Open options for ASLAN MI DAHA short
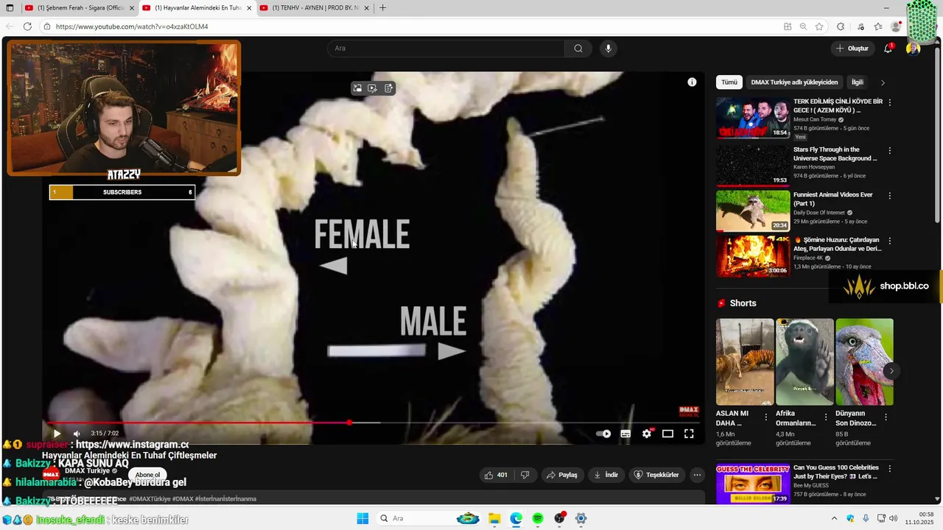This screenshot has height=530, width=943. 765,417
